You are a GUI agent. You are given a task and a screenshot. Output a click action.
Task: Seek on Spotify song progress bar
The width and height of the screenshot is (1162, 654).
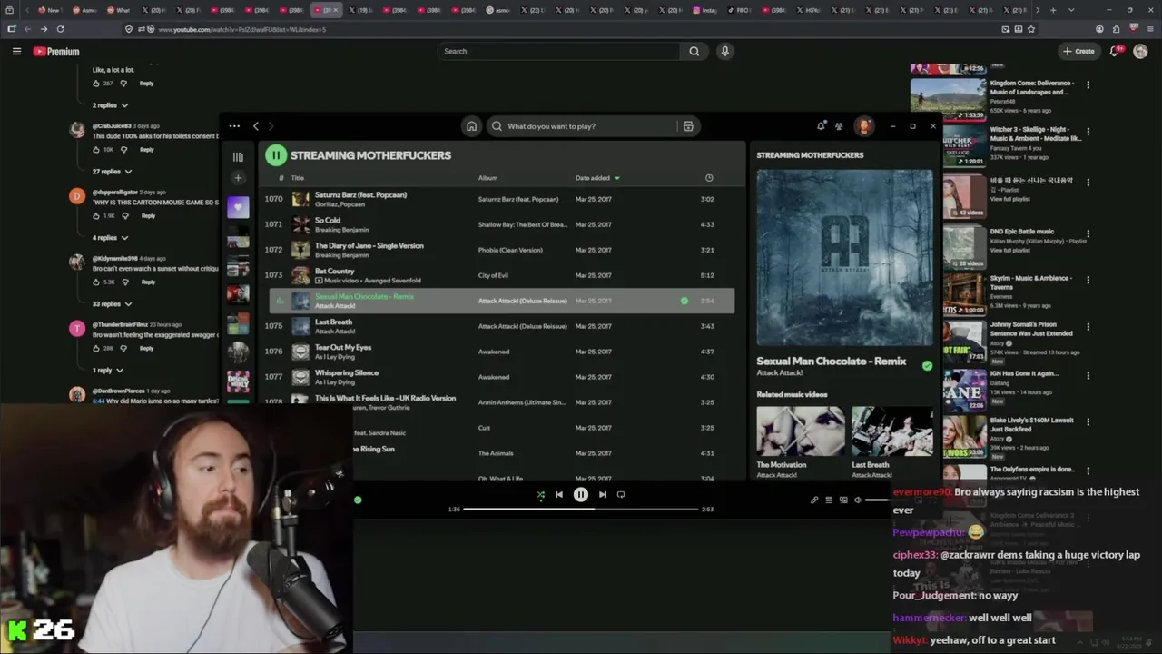click(581, 509)
